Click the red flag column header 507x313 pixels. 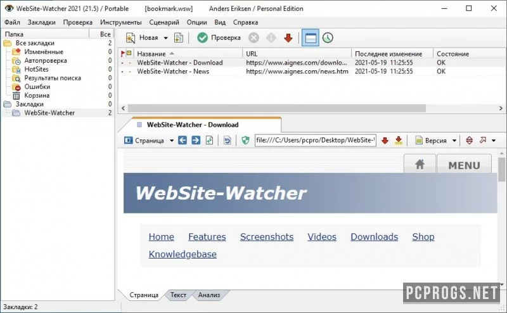[x=122, y=54]
